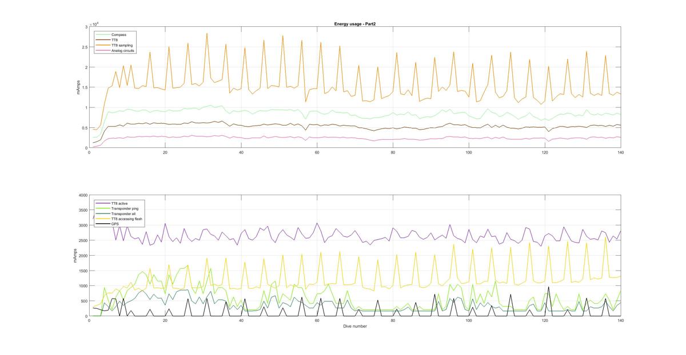Click the purple line sample beside 'TT8 active'
The width and height of the screenshot is (686, 355).
click(103, 203)
